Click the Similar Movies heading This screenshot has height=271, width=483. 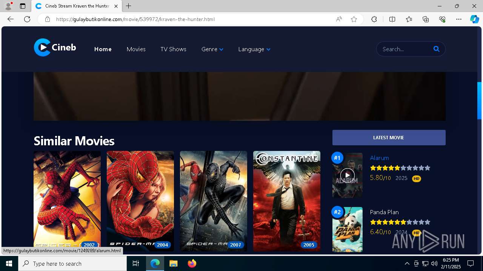pyautogui.click(x=74, y=141)
